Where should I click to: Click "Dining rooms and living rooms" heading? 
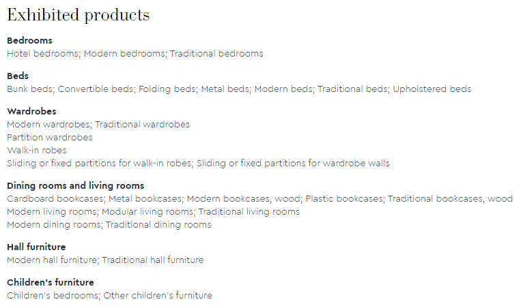(x=75, y=185)
